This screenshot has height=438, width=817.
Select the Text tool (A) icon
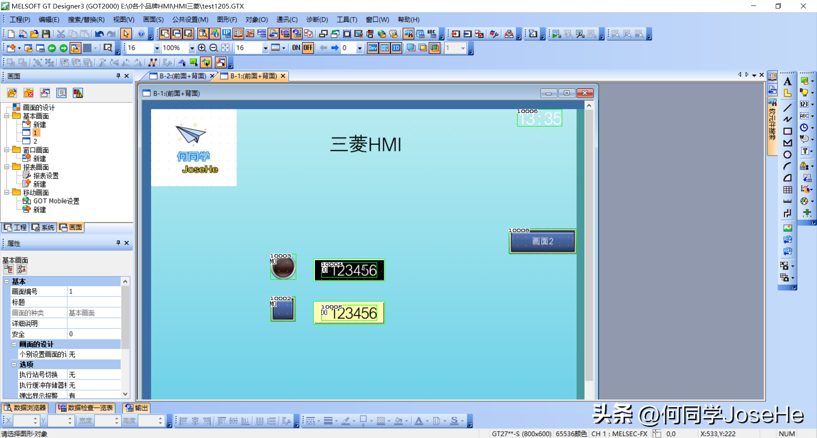[x=788, y=82]
